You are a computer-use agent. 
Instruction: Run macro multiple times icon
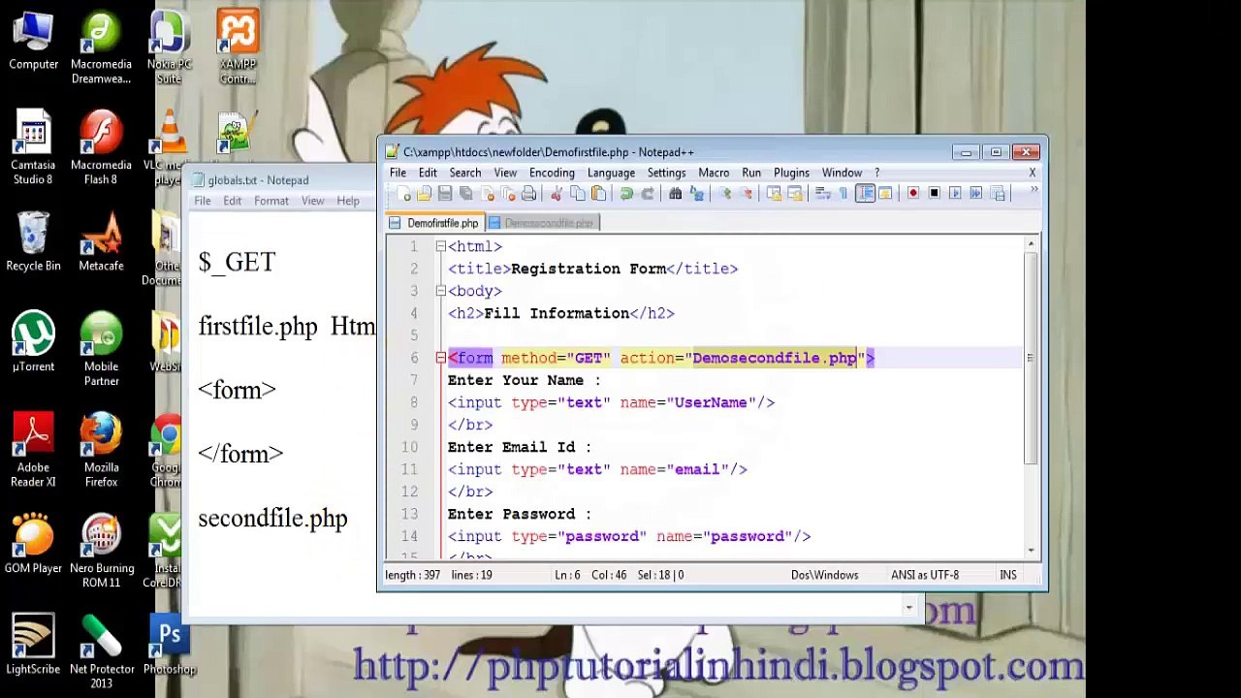coord(976,194)
